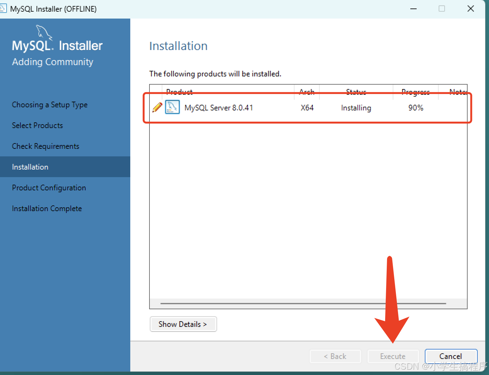This screenshot has height=375, width=489.
Task: Select the Select Products step
Action: (x=37, y=126)
